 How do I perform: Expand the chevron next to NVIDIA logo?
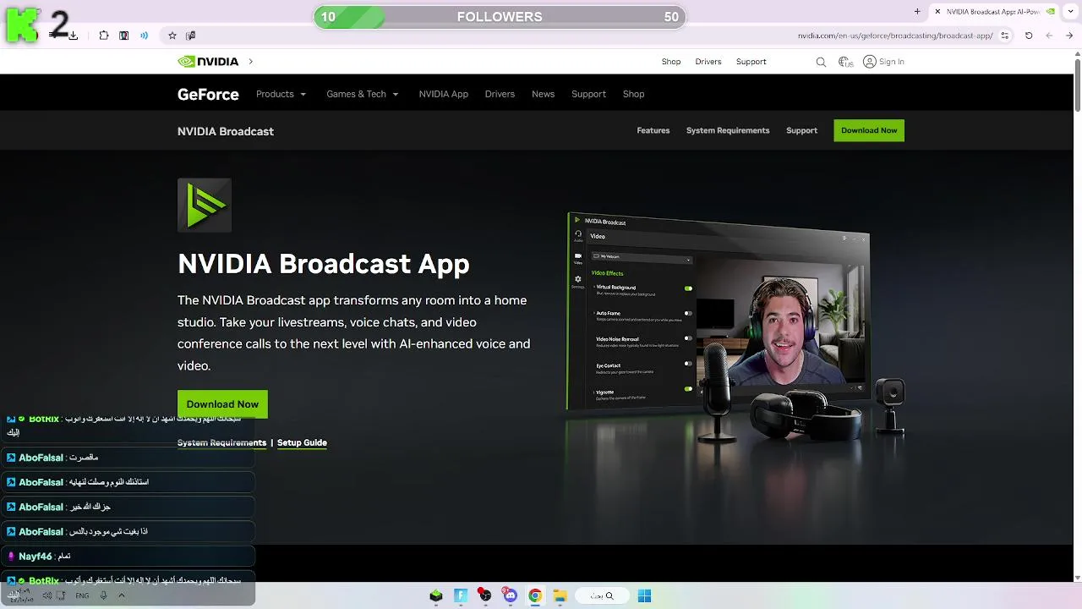pos(251,62)
